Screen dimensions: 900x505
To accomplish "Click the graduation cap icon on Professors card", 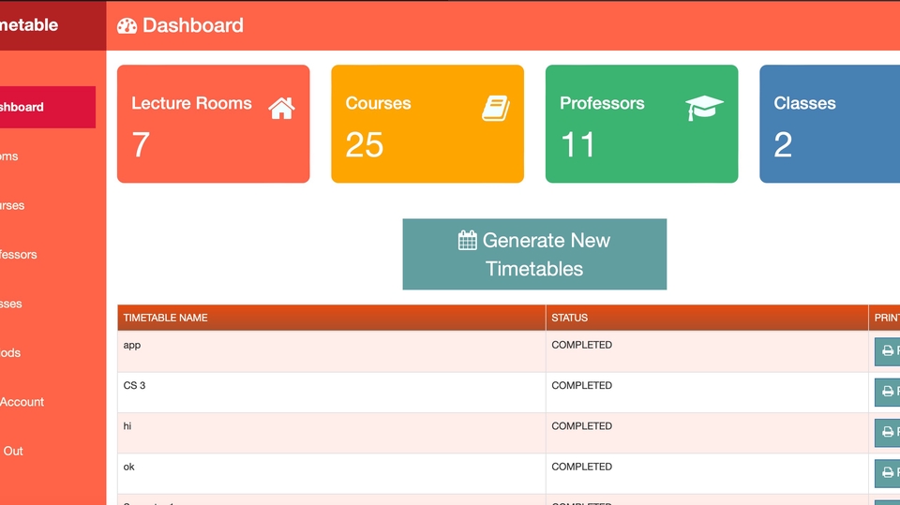I will click(704, 108).
